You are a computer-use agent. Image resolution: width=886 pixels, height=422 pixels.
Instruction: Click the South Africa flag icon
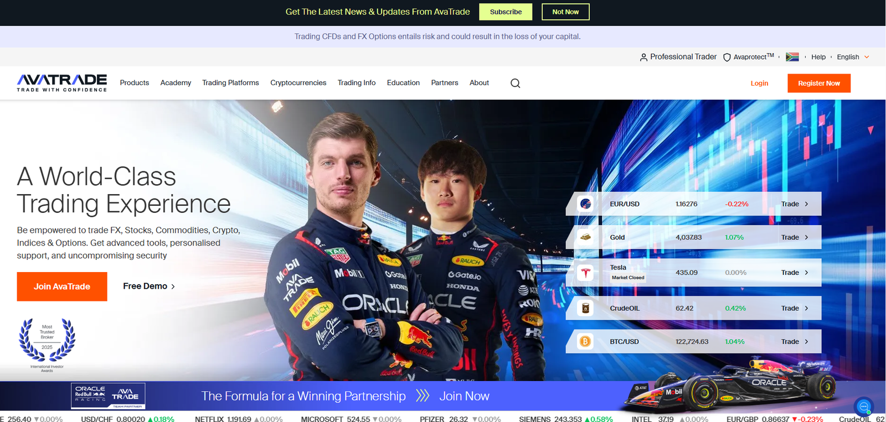[x=792, y=57]
